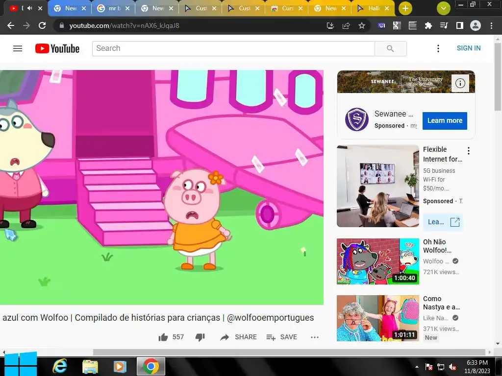Screen dimensions: 502x376
Task: Click the Action Center flag tray icon
Action: pos(429,367)
